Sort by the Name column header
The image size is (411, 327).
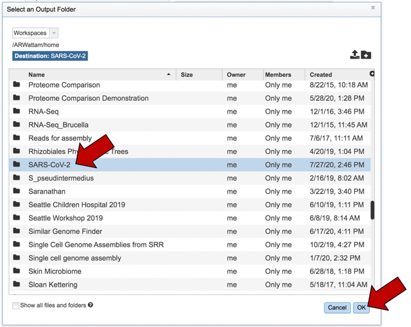click(37, 74)
